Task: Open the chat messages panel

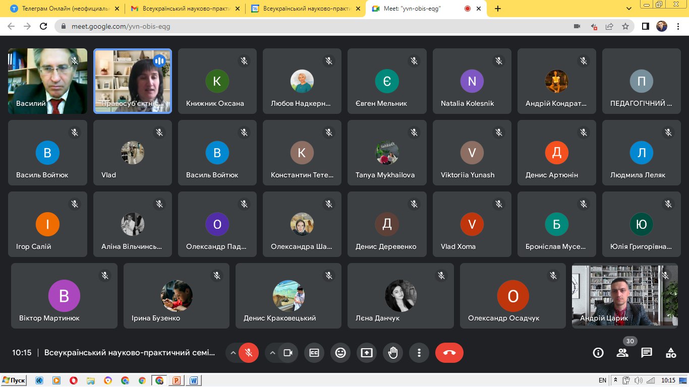Action: click(x=647, y=353)
